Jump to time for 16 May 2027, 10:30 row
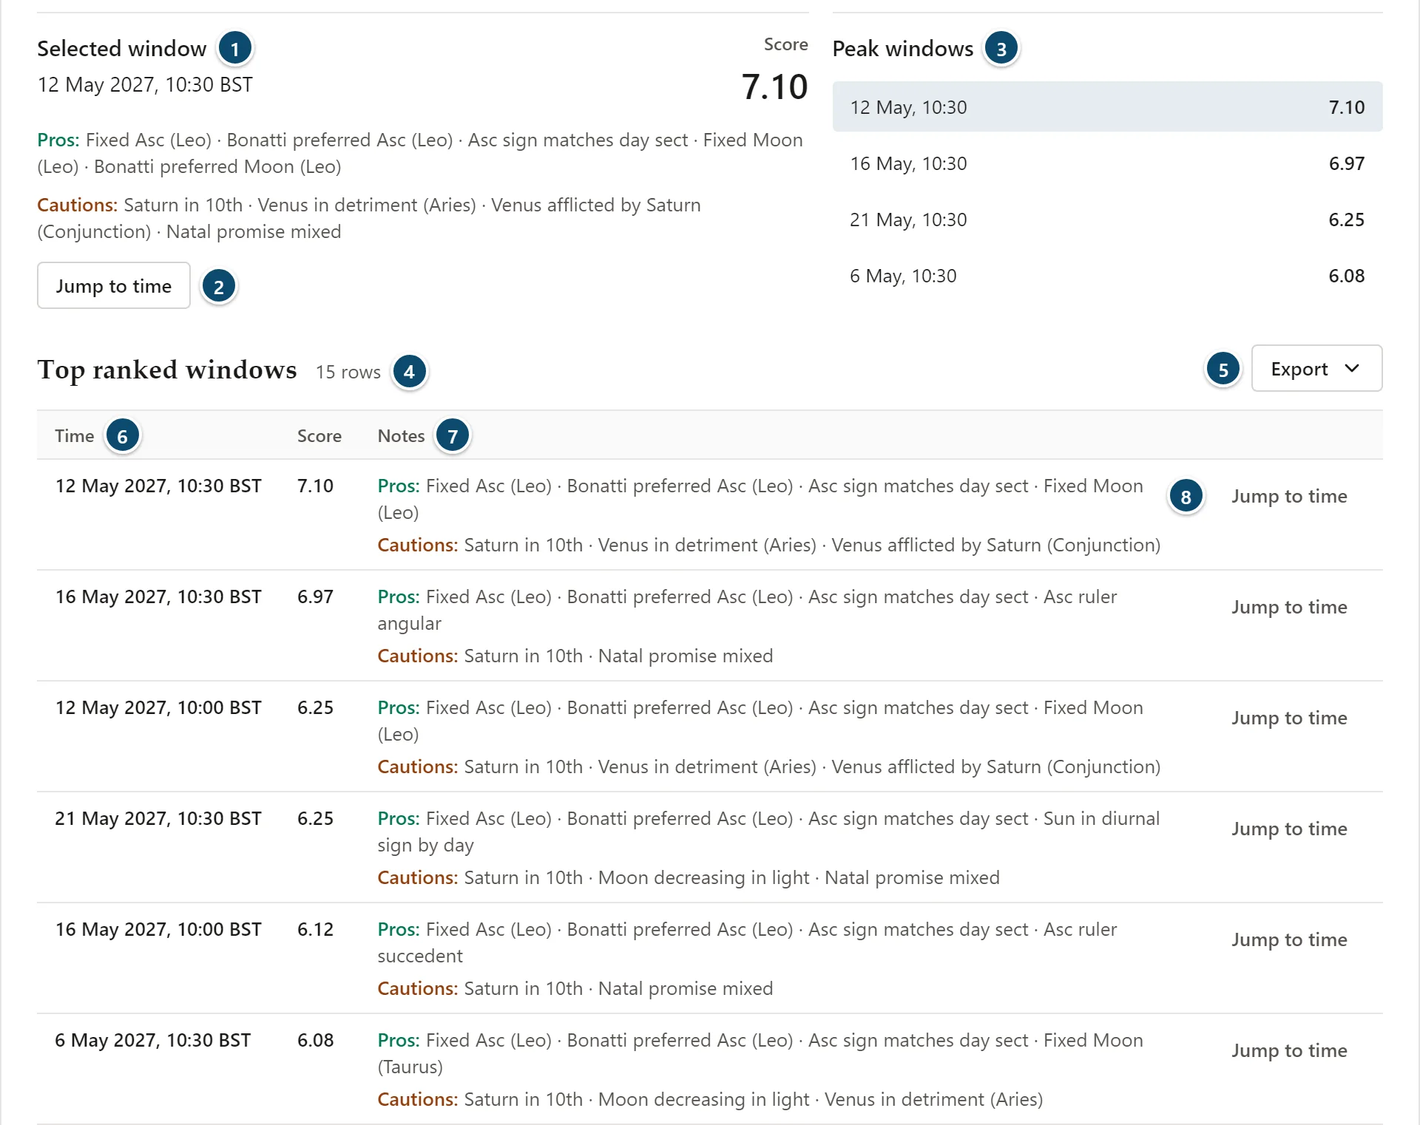1420x1125 pixels. [1289, 607]
